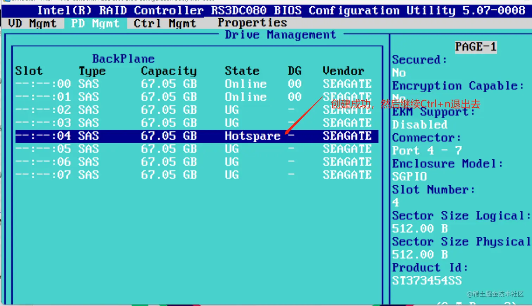Click the Encryption Capable label
The height and width of the screenshot is (306, 532).
pos(458,86)
